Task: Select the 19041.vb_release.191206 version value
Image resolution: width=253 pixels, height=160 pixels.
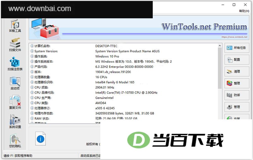Action: [x=113, y=72]
